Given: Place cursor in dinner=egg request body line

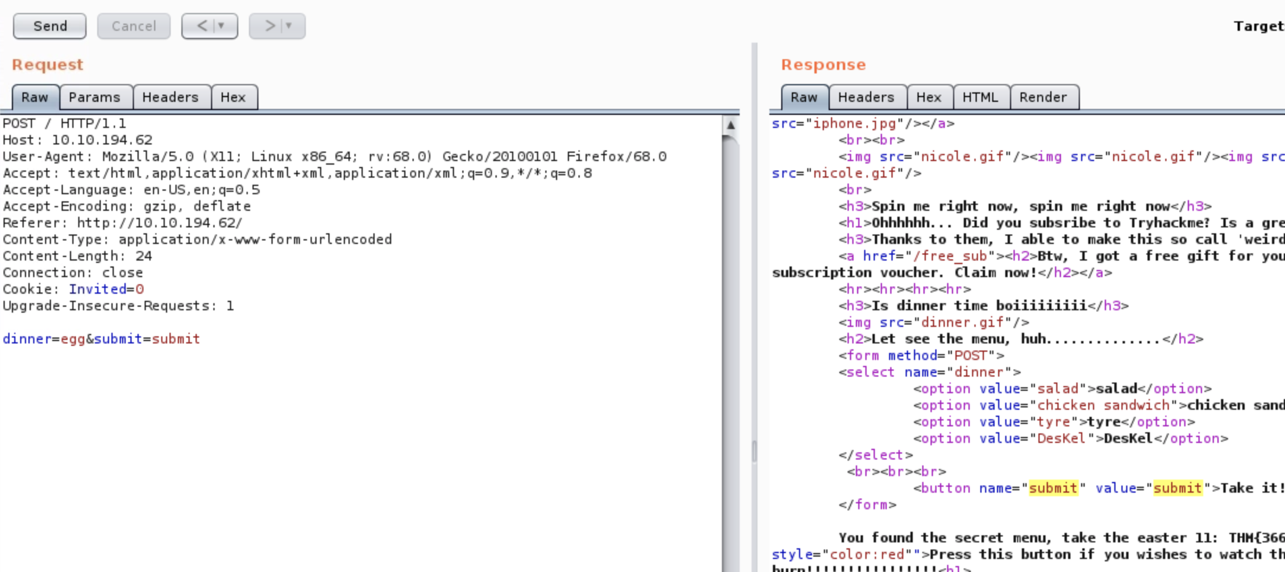Looking at the screenshot, I should coord(101,339).
